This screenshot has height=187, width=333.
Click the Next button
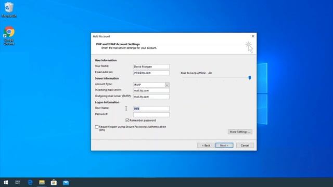224,145
